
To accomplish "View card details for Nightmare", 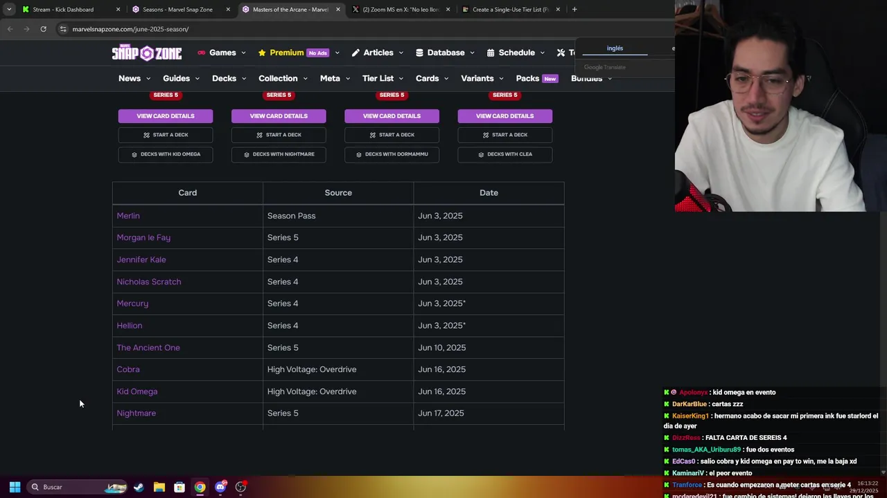I will click(279, 116).
